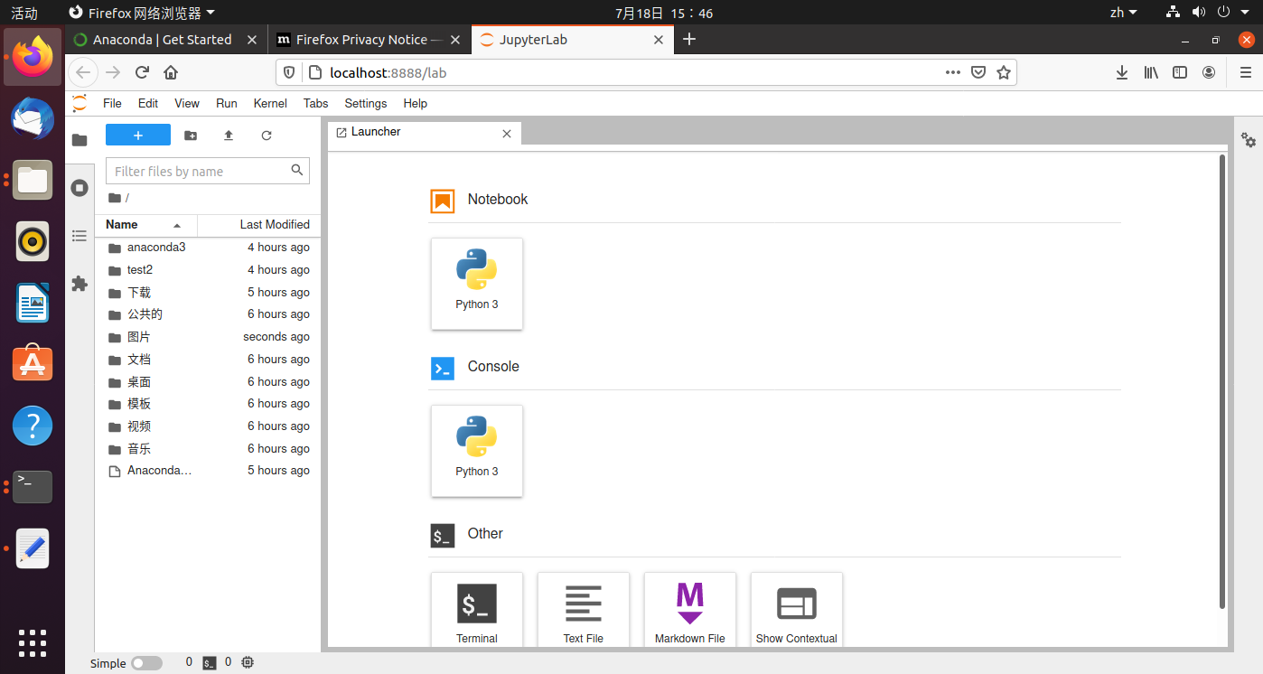Switch to the Anaconda Get Started tab
The height and width of the screenshot is (674, 1263).
tap(163, 39)
